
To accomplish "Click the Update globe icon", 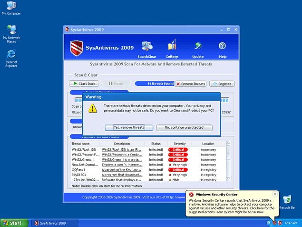I will [x=198, y=46].
